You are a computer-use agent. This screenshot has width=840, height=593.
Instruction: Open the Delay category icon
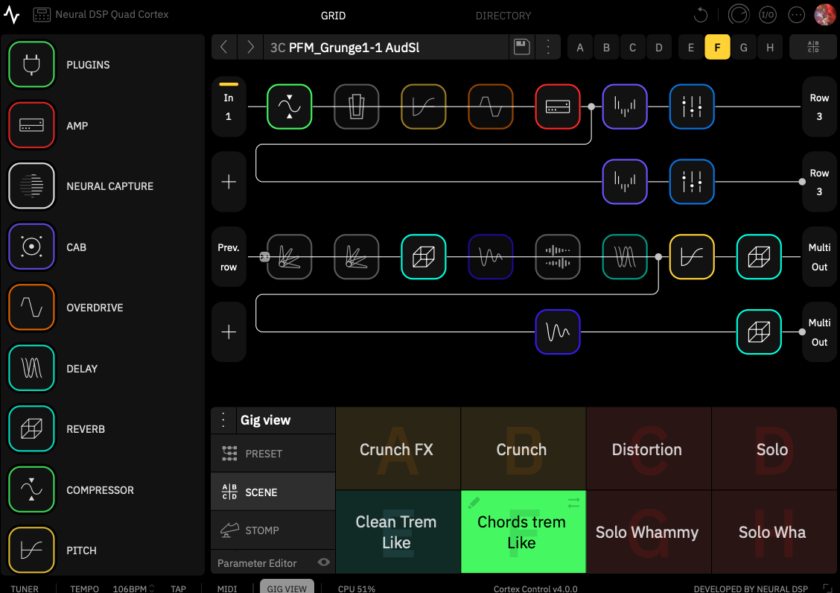pos(31,368)
